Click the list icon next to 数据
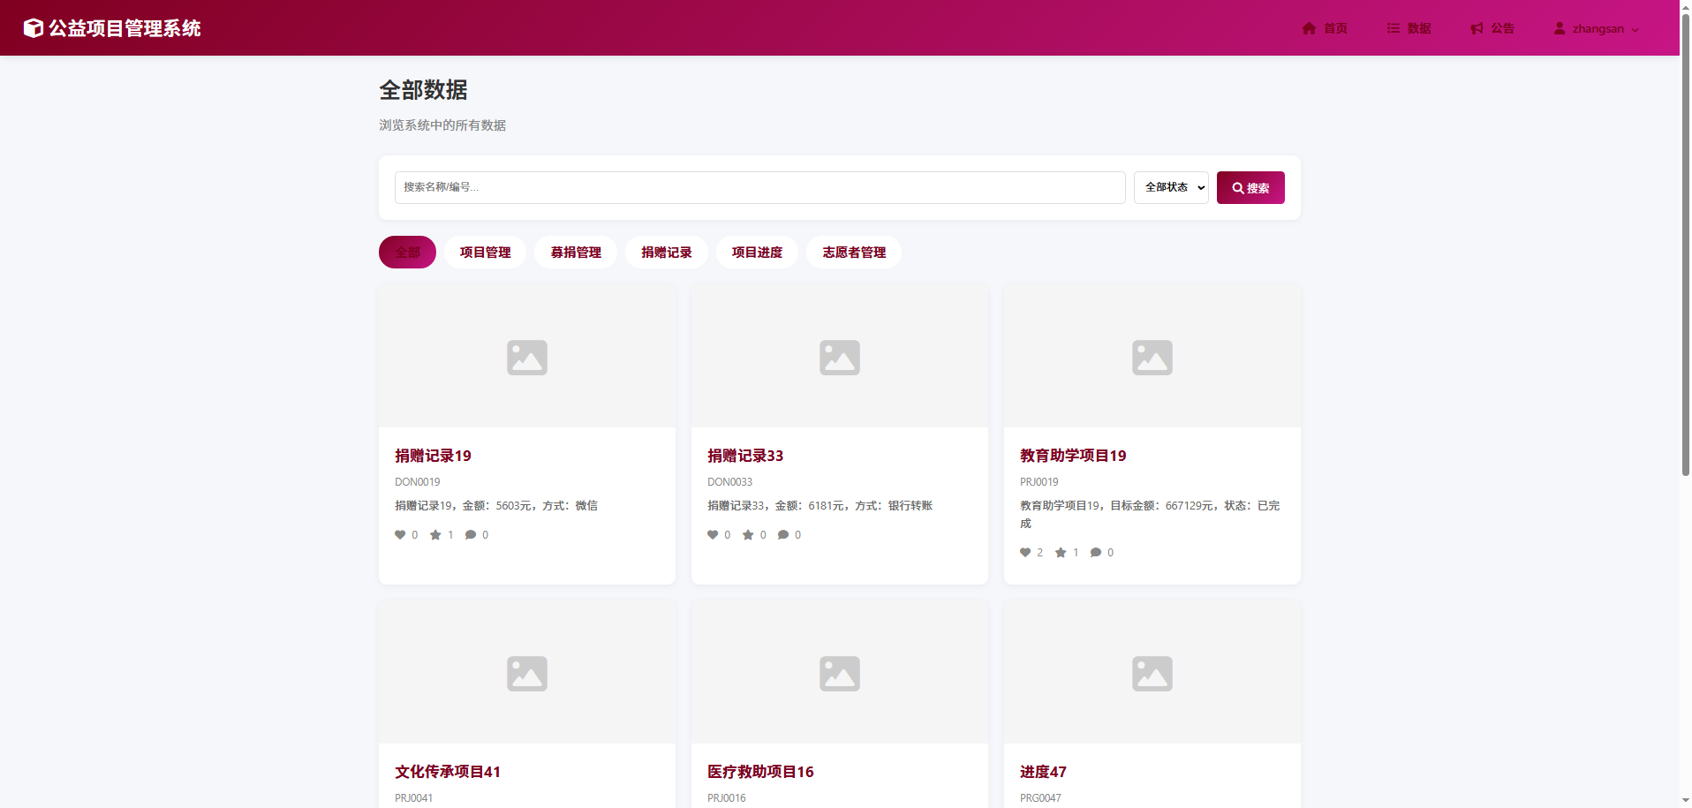The height and width of the screenshot is (808, 1692). pos(1393,28)
